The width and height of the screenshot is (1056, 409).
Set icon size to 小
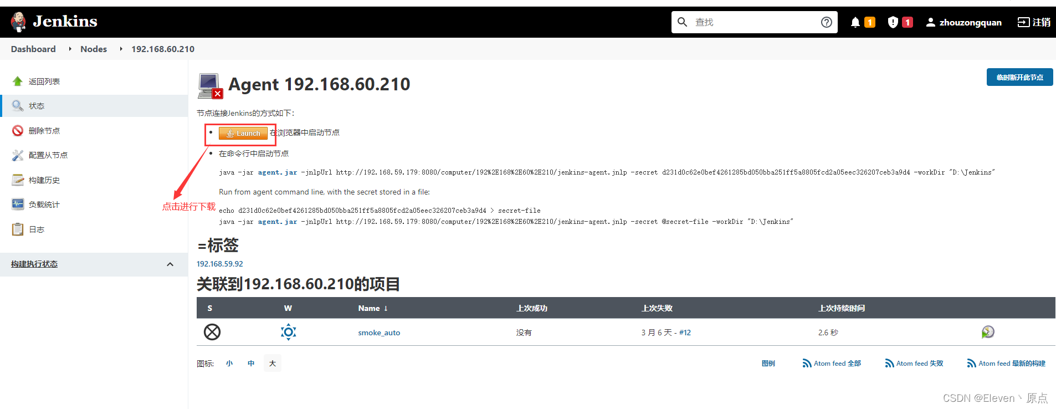point(229,364)
